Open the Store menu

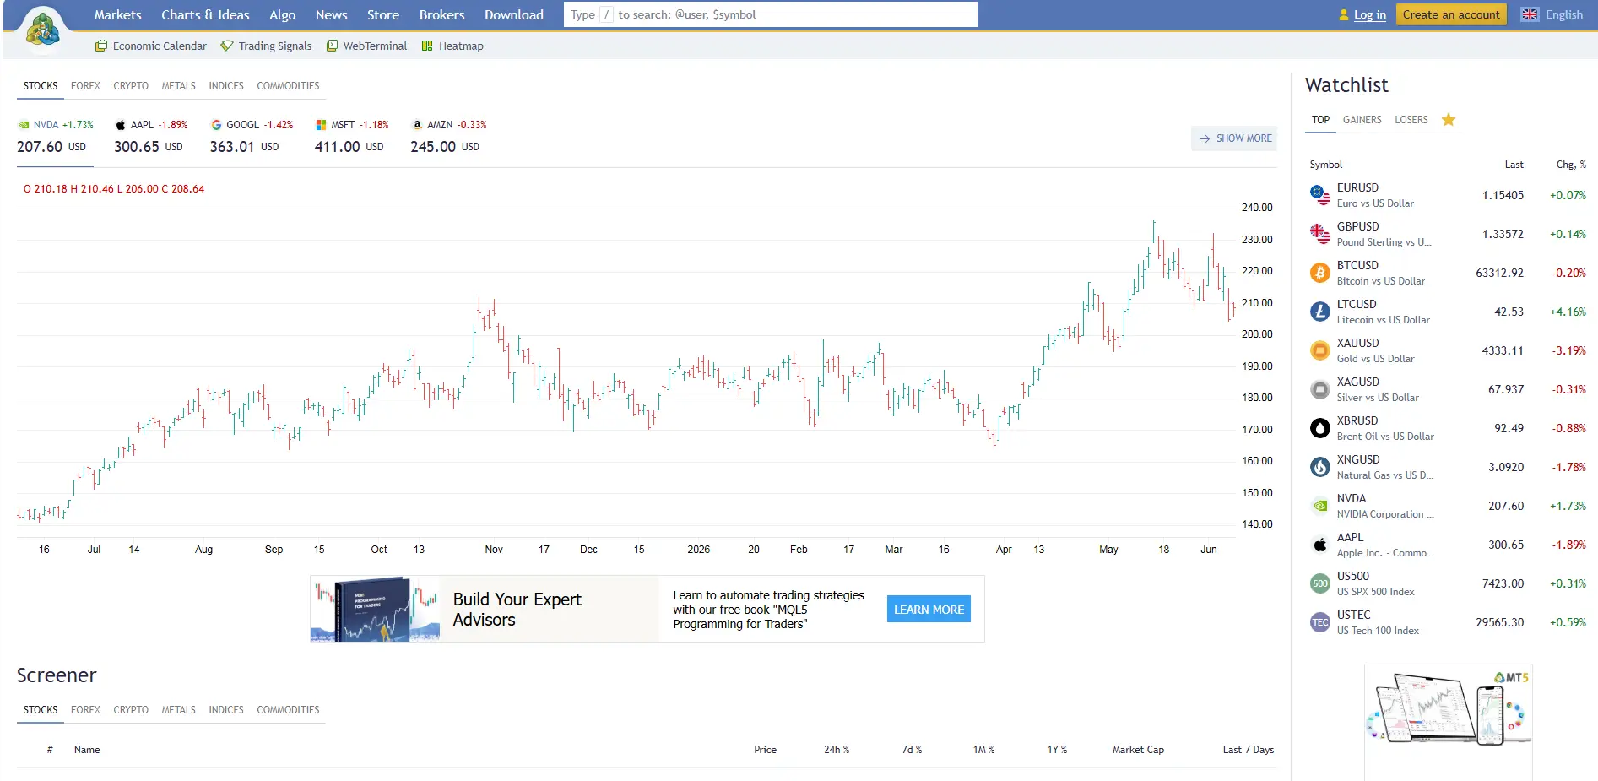(x=383, y=14)
